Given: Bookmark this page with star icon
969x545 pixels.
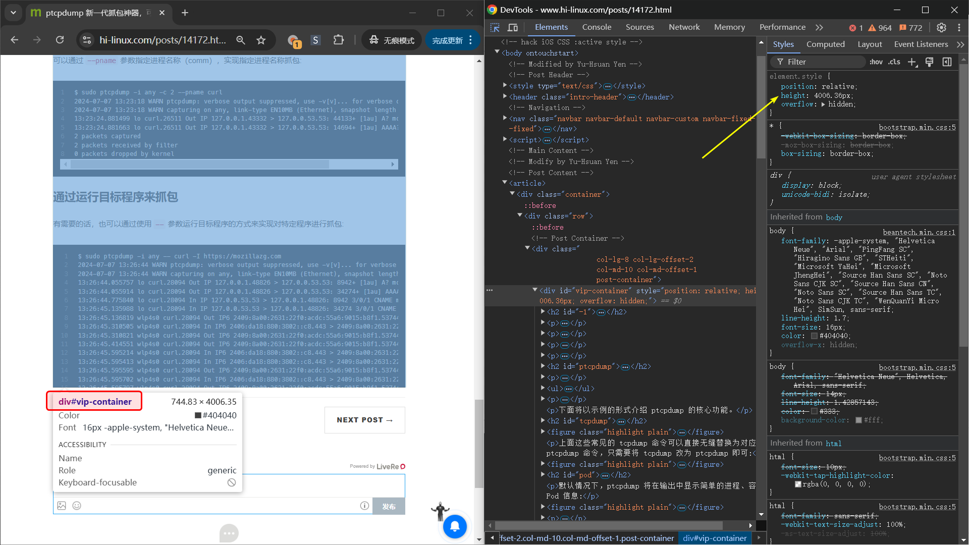Looking at the screenshot, I should 261,40.
